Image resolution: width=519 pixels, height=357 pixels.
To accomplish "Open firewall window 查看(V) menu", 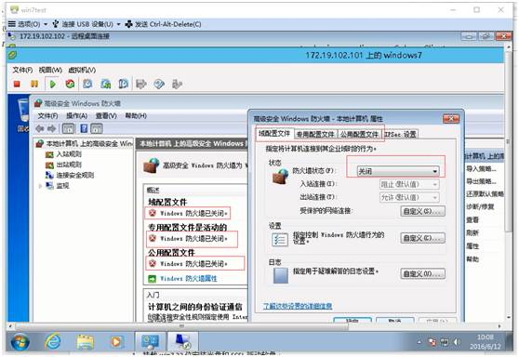I will [x=106, y=116].
